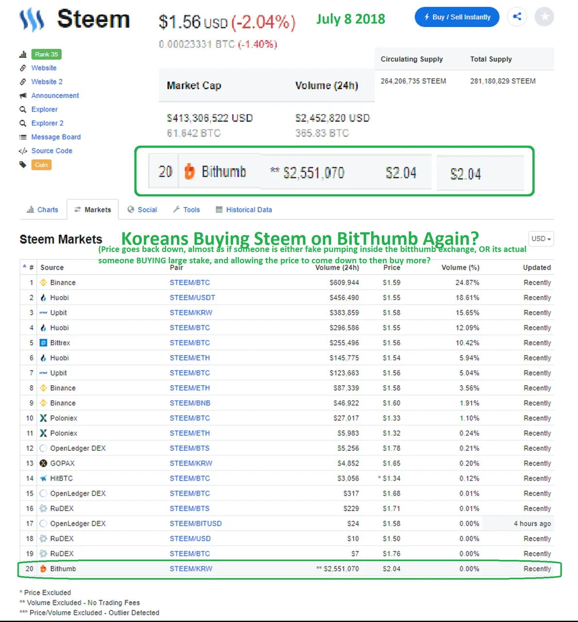Viewport: 578px width, 622px height.
Task: Click Bittrex icon in row 5
Action: 43,343
